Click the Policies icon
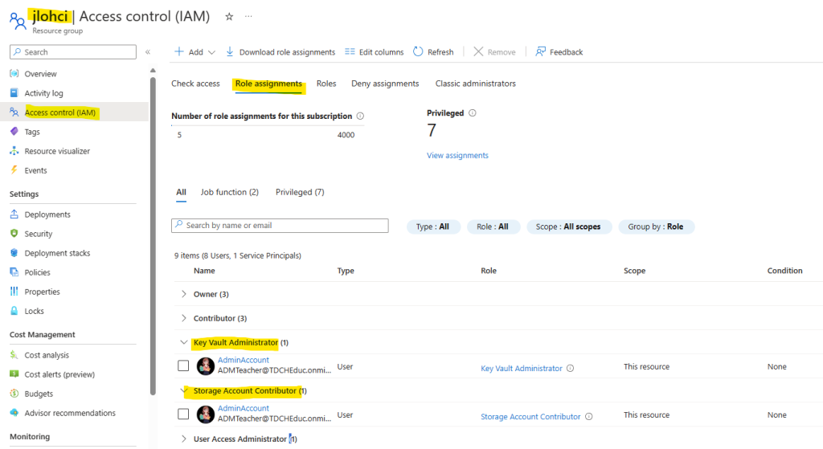Viewport: 823px width, 449px height. point(14,272)
